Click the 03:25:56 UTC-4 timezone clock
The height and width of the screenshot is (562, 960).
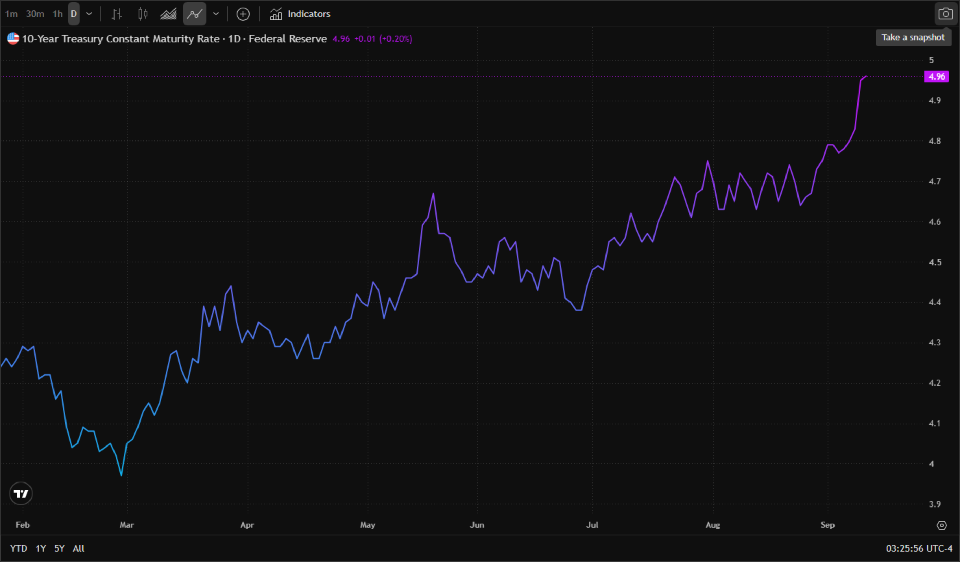click(919, 548)
